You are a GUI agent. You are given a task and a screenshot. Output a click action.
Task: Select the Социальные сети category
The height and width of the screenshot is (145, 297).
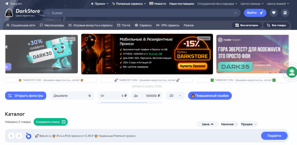[21, 25]
